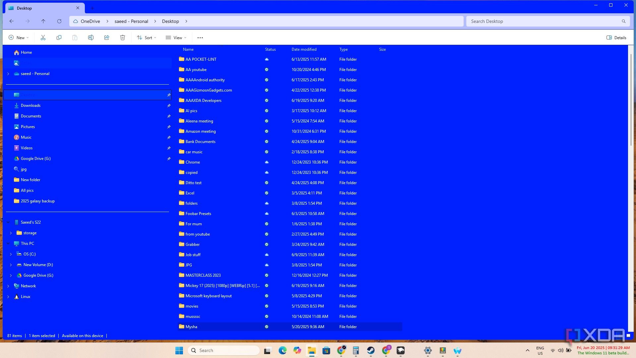Screen dimensions: 636x358
Task: Click the Copy icon in toolbar
Action: click(59, 37)
